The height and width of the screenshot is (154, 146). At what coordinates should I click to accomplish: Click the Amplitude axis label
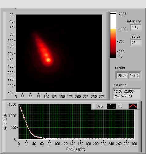(5, 122)
